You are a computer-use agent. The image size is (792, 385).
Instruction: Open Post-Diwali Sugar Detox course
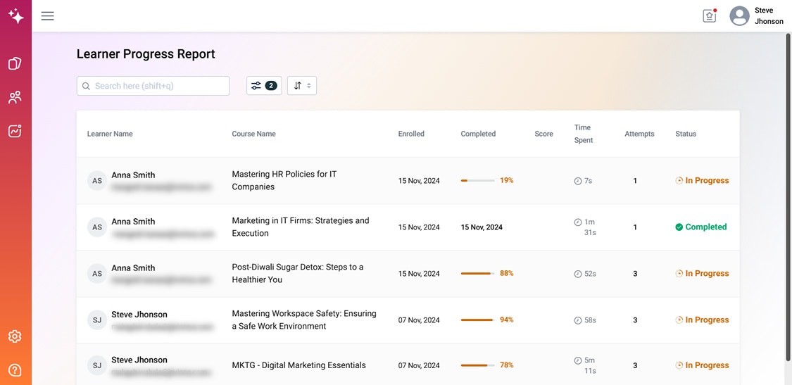[298, 273]
